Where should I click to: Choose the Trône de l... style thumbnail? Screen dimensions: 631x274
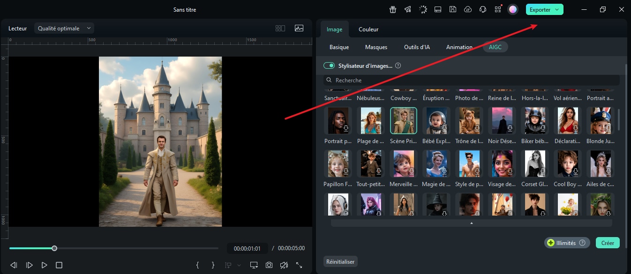[x=469, y=121]
